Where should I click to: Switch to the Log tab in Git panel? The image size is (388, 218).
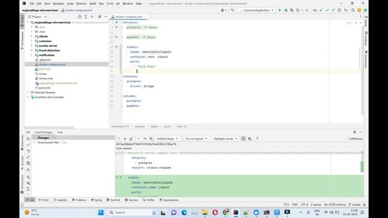pyautogui.click(x=60, y=132)
